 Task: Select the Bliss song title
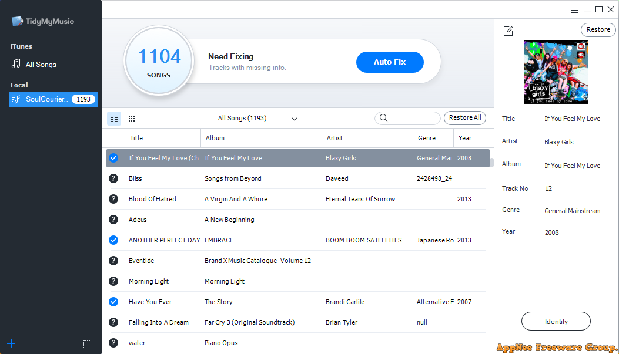(x=135, y=178)
